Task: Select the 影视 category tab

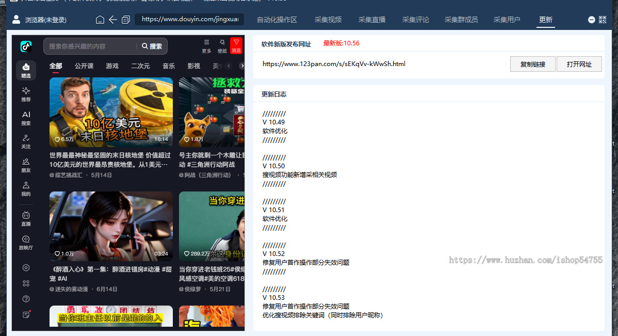Action: tap(193, 66)
